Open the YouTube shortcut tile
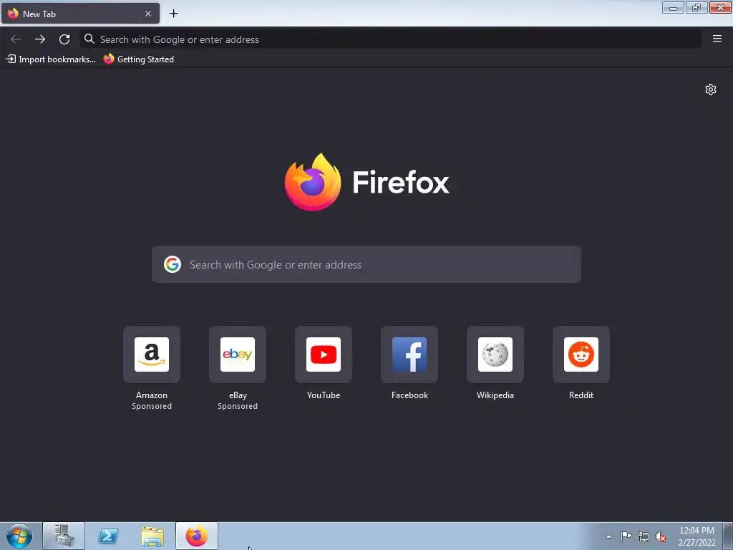 click(324, 354)
